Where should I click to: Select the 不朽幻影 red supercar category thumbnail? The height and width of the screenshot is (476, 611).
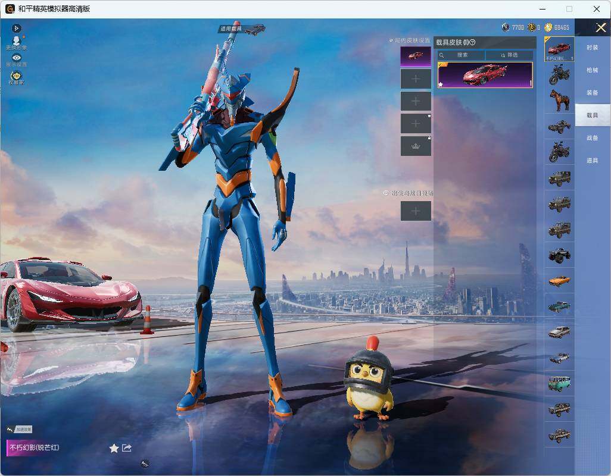[559, 49]
